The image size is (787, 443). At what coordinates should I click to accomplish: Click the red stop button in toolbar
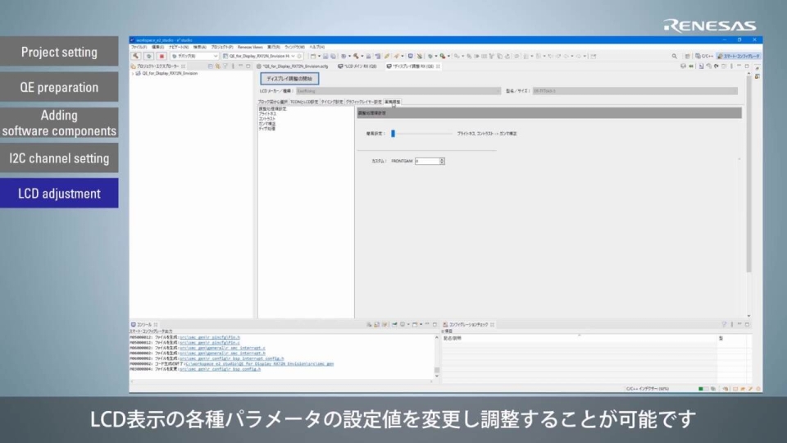(162, 56)
